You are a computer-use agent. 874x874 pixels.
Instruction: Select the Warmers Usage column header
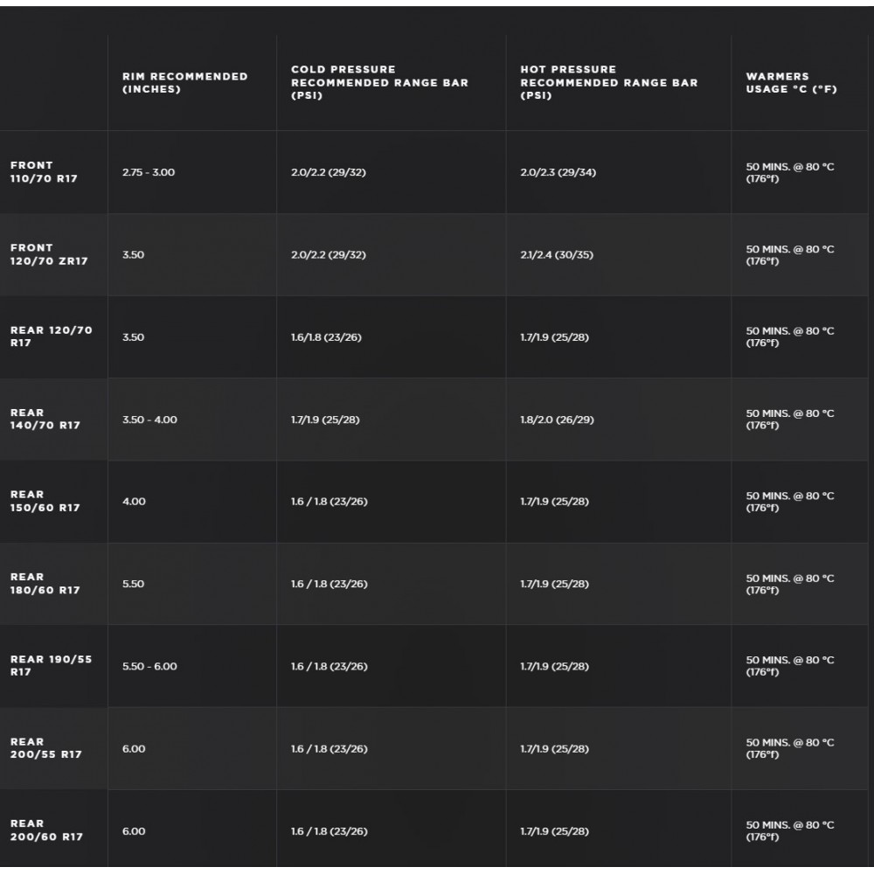coord(792,82)
